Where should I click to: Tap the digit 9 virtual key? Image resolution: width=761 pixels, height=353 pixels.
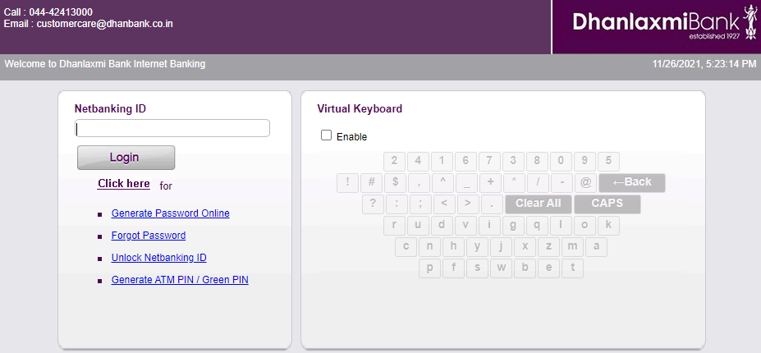[x=585, y=162]
